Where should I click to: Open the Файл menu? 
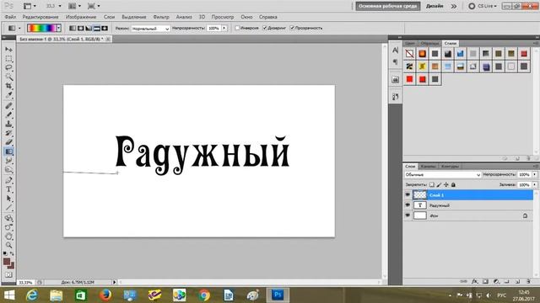click(10, 17)
